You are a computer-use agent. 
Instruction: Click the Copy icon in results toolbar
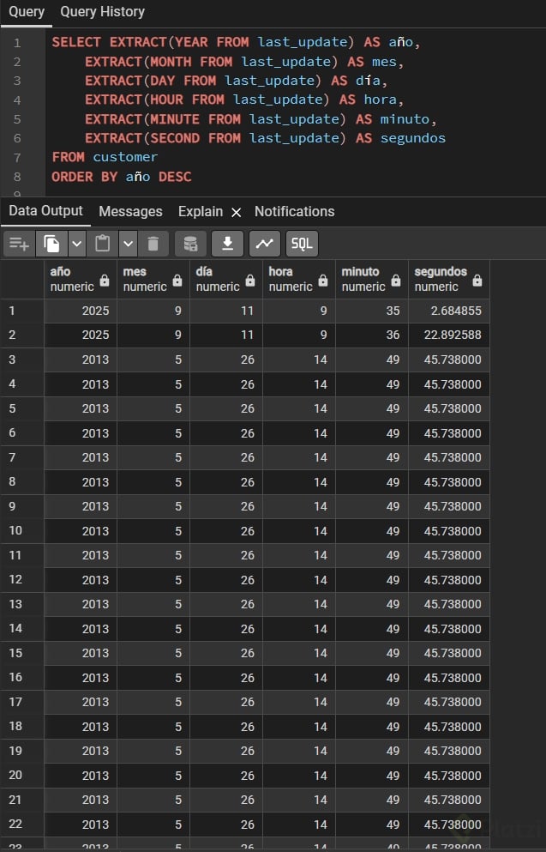51,244
